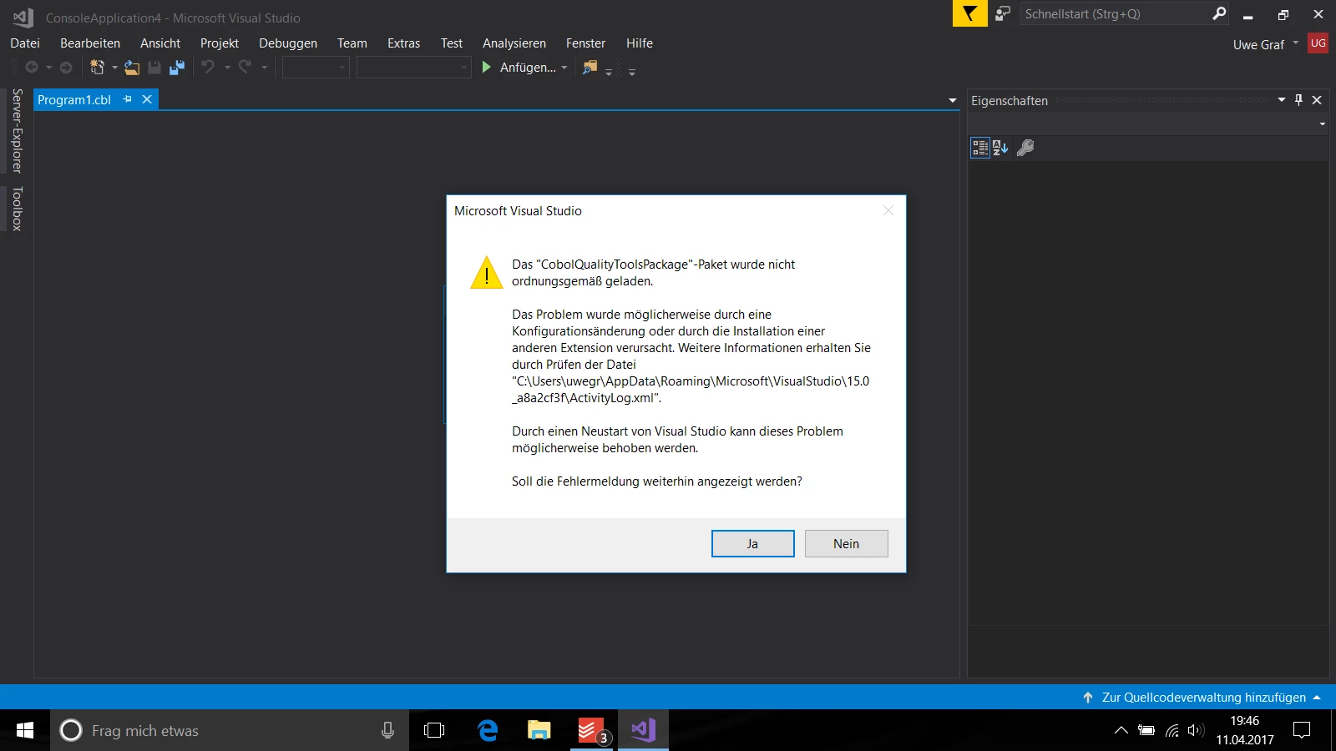Open the Eigenschaften object selector combo box
The width and height of the screenshot is (1336, 751).
coord(1149,123)
